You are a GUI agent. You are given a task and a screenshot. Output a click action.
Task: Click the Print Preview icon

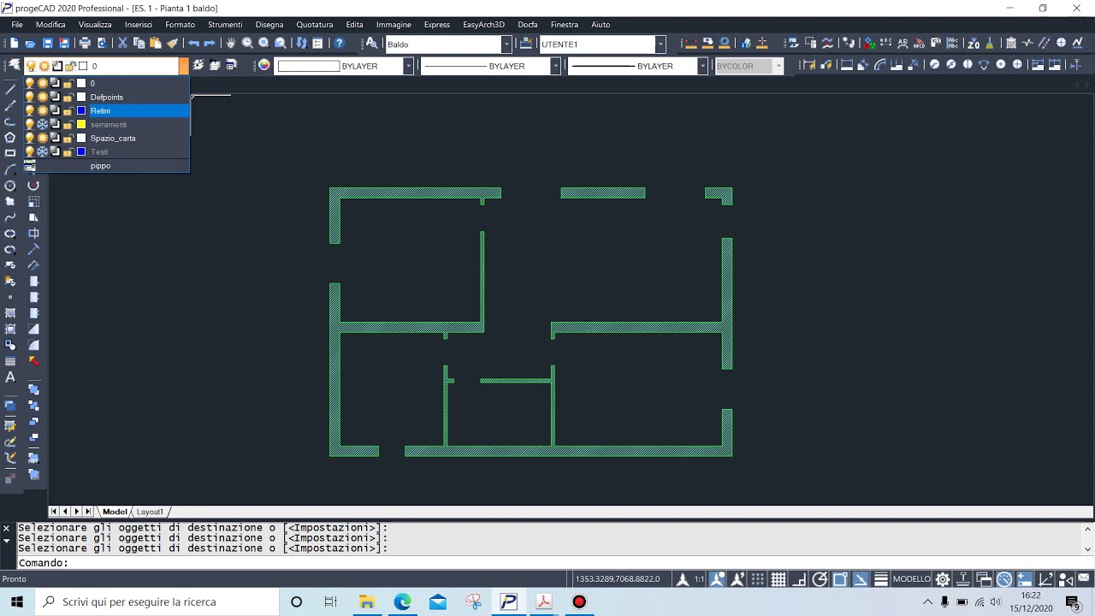pyautogui.click(x=102, y=44)
